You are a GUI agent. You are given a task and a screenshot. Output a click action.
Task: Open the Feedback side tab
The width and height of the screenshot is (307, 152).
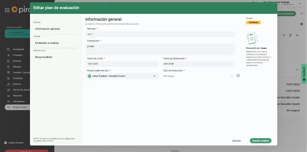point(304,74)
